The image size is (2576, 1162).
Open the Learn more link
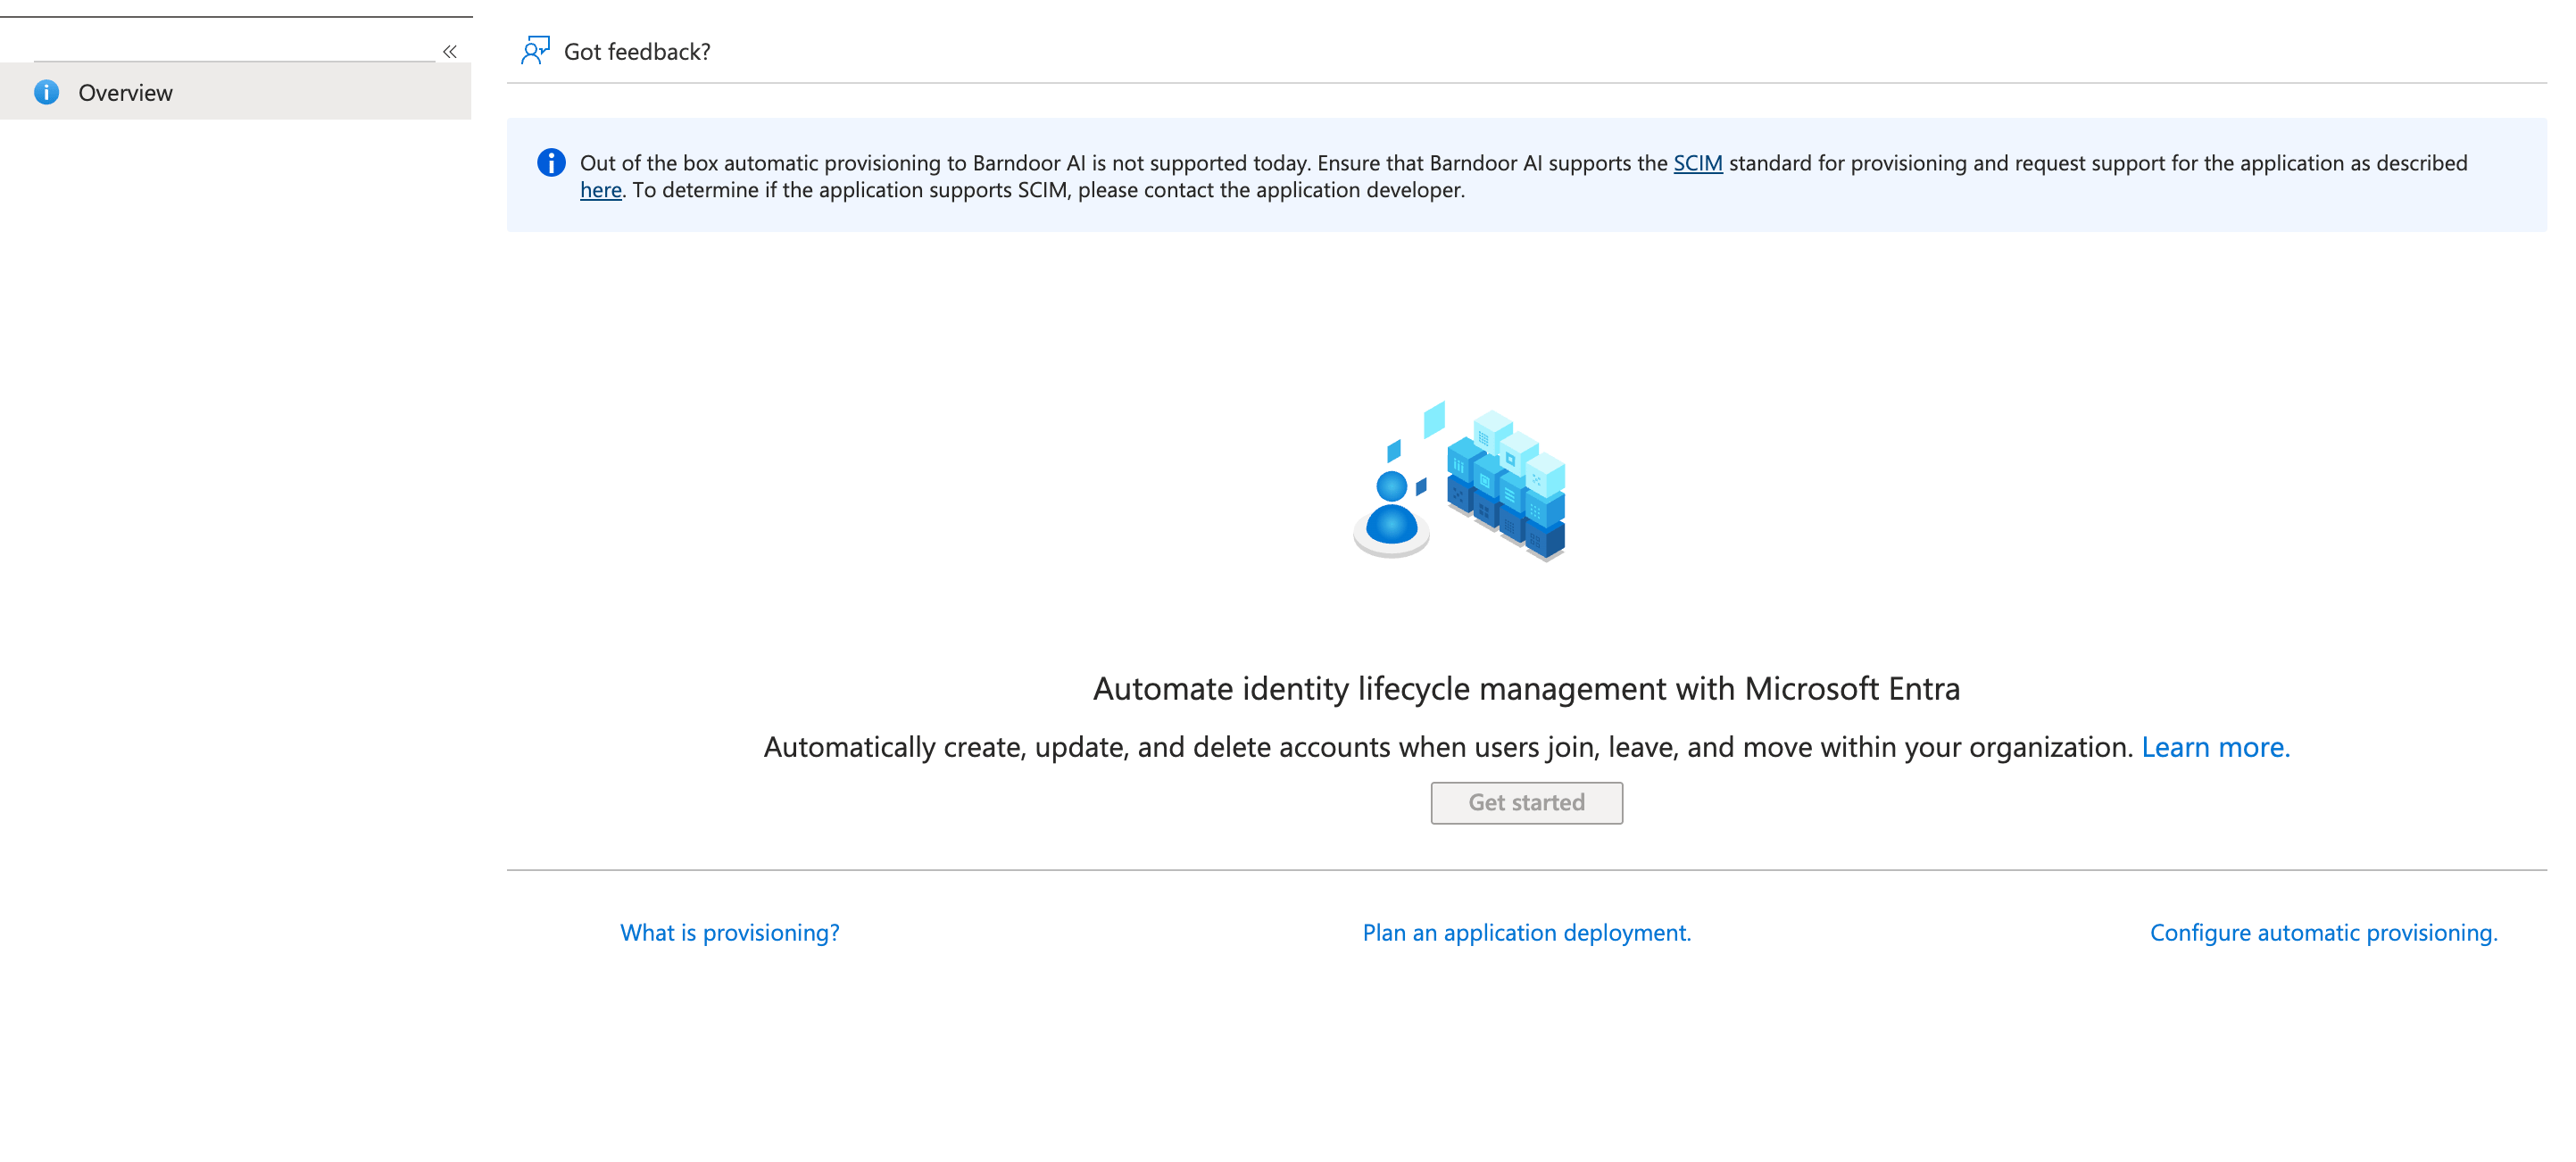[x=2215, y=747]
